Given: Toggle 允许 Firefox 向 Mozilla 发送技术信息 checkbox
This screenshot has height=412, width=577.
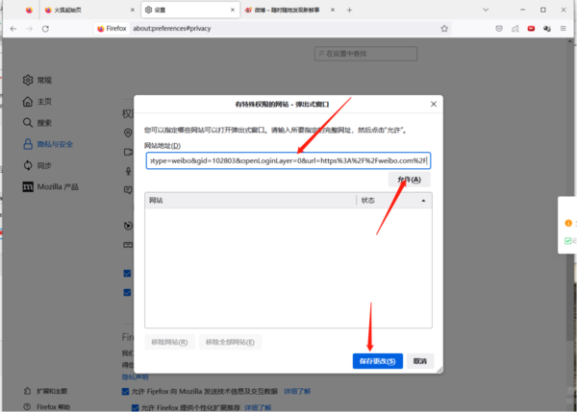Looking at the screenshot, I should (x=125, y=392).
